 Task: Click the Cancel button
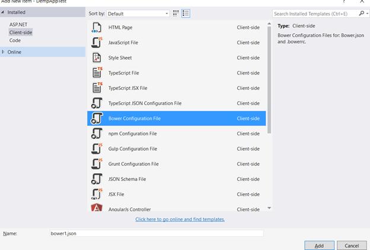tap(352, 245)
